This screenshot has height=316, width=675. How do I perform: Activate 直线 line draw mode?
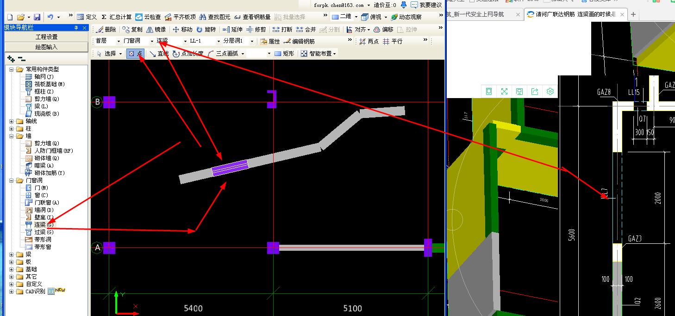coord(159,53)
